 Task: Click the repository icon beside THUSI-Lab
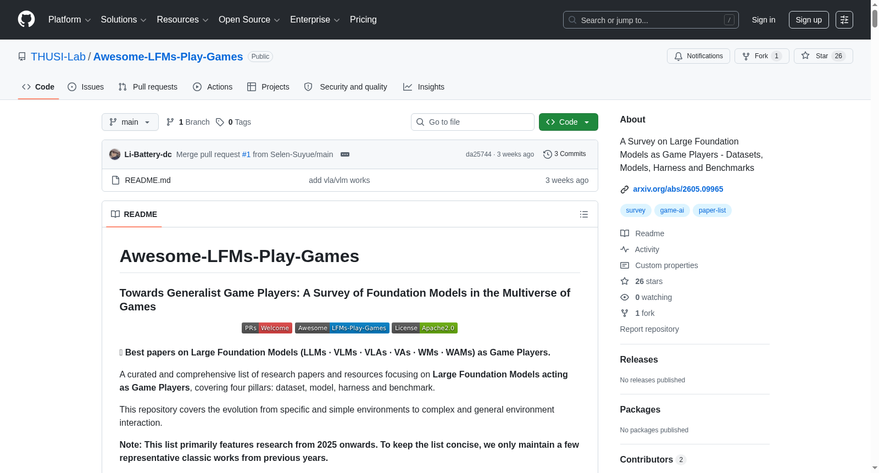(22, 57)
